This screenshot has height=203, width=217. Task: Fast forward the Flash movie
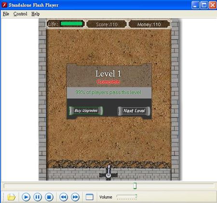75,197
